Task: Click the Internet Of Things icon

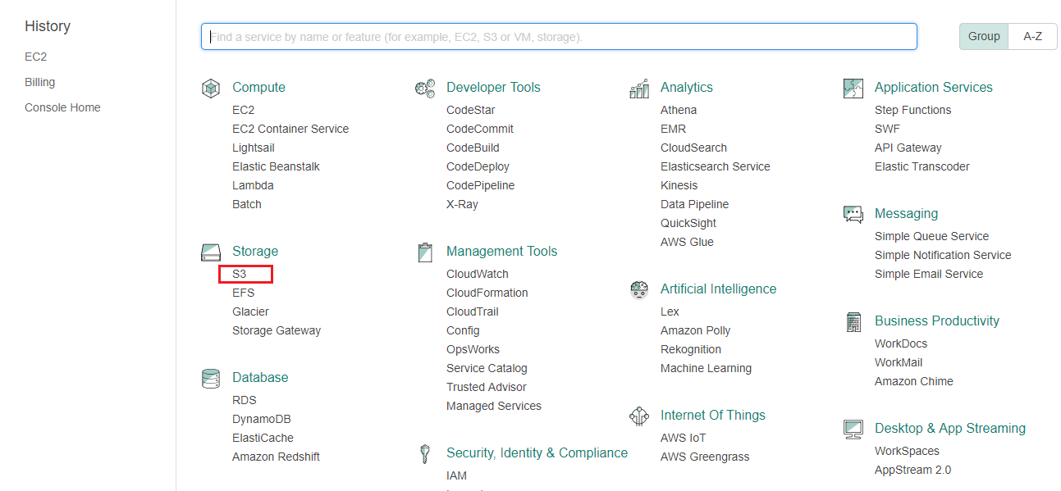Action: click(639, 416)
